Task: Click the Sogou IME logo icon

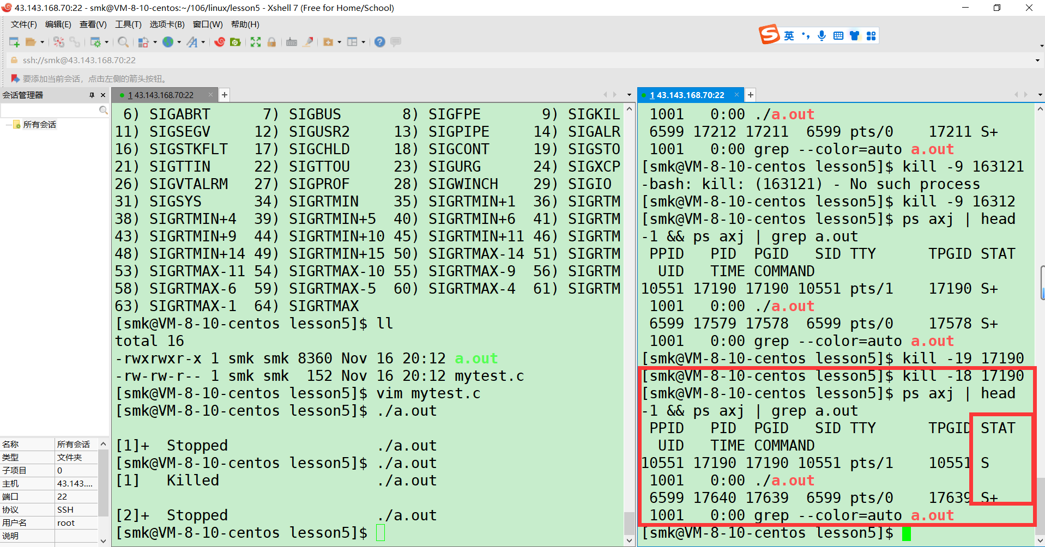Action: click(769, 35)
